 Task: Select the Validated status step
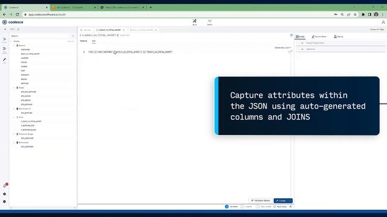pos(231,207)
